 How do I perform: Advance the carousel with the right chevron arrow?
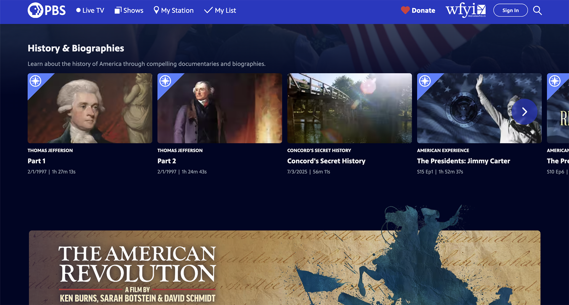525,111
